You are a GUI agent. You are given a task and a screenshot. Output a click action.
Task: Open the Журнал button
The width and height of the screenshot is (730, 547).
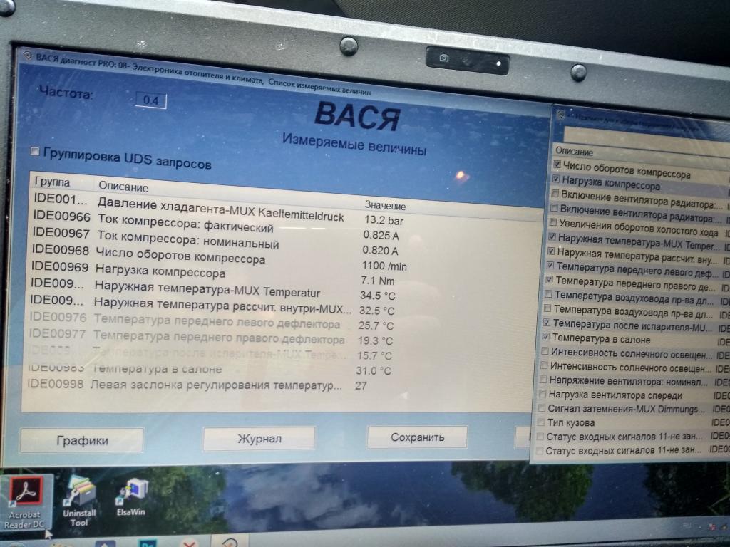click(x=259, y=439)
